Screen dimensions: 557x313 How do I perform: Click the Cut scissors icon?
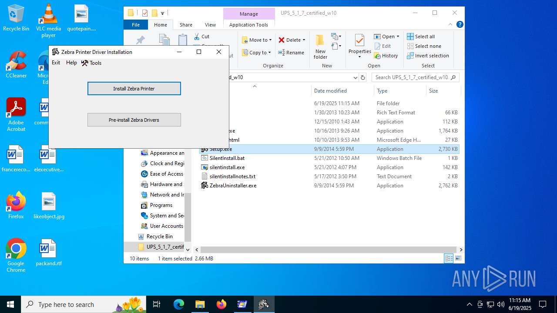tap(197, 37)
